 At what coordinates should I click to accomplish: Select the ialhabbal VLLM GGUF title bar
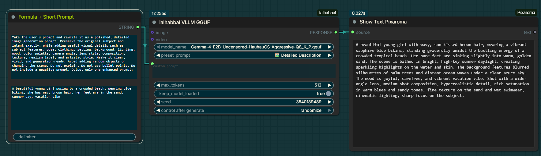coord(244,22)
